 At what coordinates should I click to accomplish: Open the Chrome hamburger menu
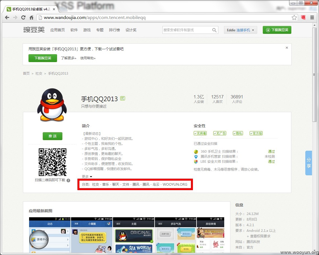(x=312, y=18)
